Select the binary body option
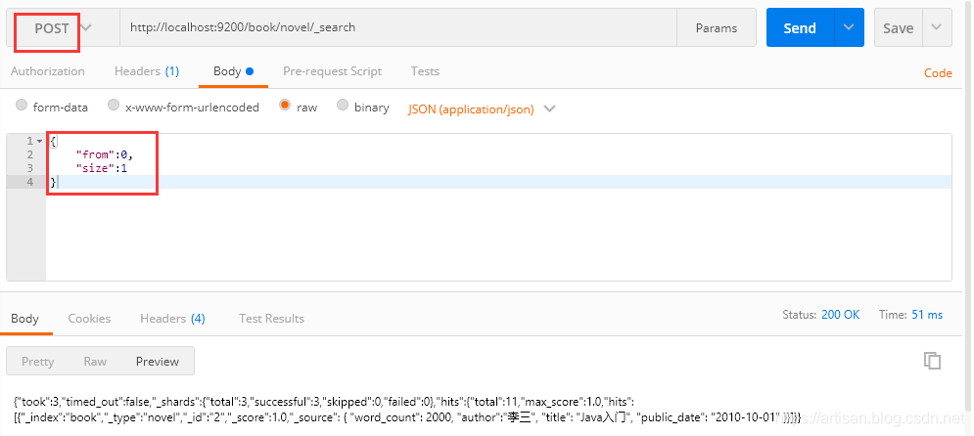The image size is (974, 436). tap(343, 107)
